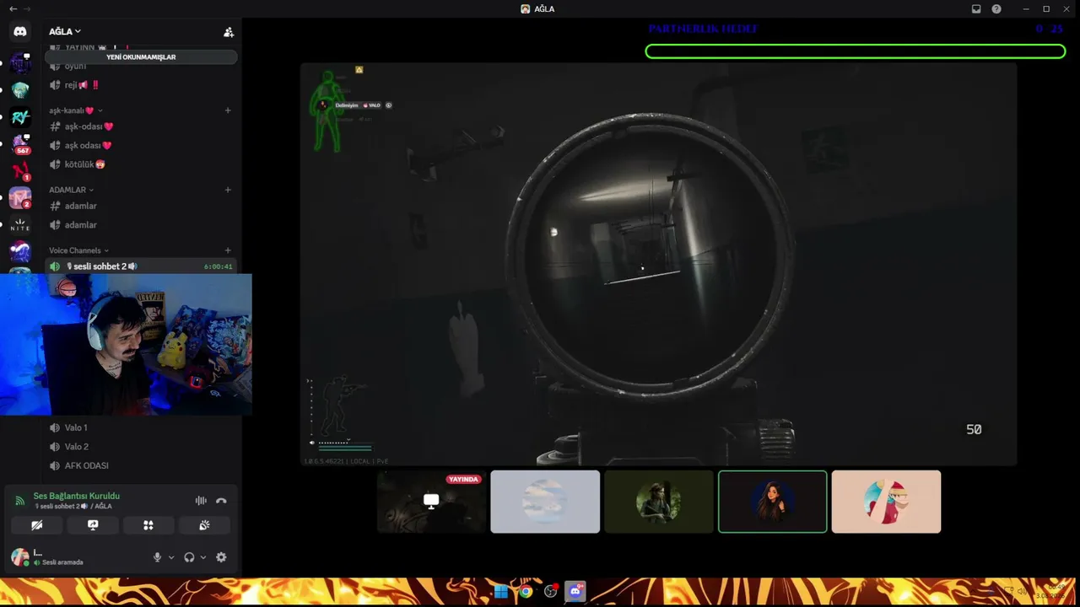Image resolution: width=1080 pixels, height=607 pixels.
Task: Select the green-background participant tile
Action: pyautogui.click(x=659, y=502)
